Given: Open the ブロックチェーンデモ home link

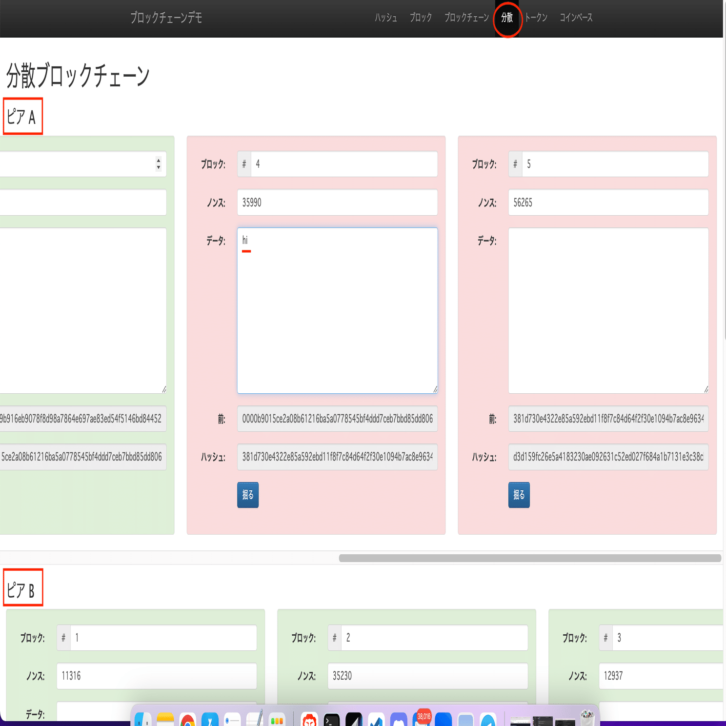Looking at the screenshot, I should click(x=166, y=18).
